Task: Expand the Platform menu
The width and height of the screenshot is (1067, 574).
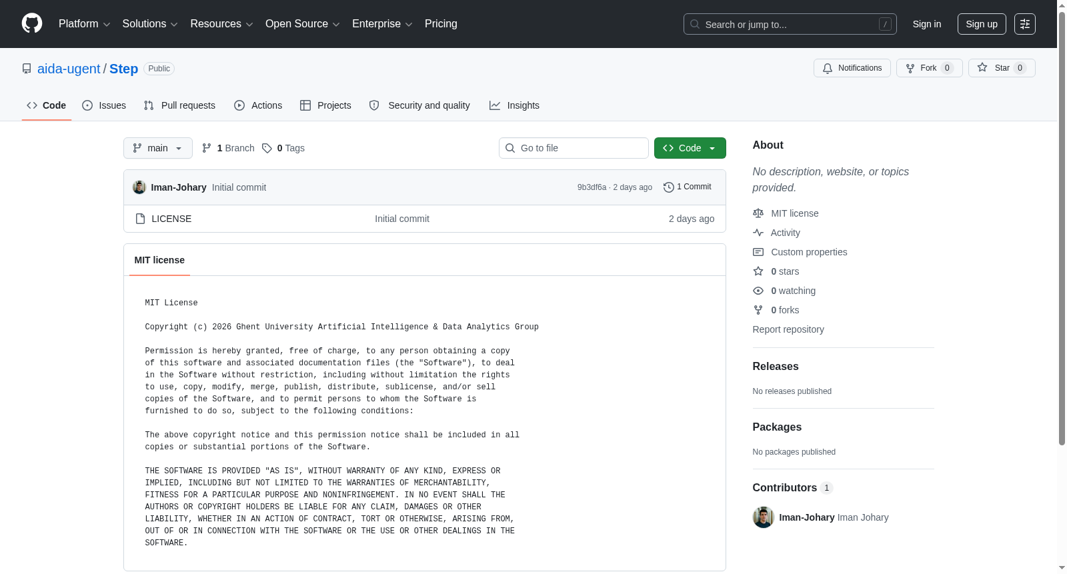Action: click(x=84, y=24)
